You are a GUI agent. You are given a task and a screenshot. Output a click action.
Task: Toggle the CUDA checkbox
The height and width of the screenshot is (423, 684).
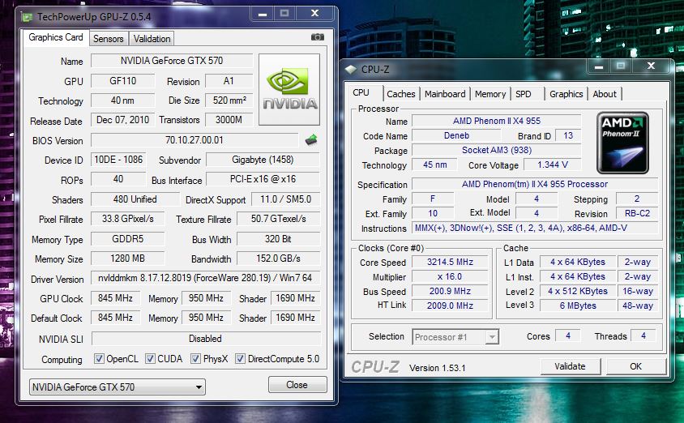pos(150,358)
